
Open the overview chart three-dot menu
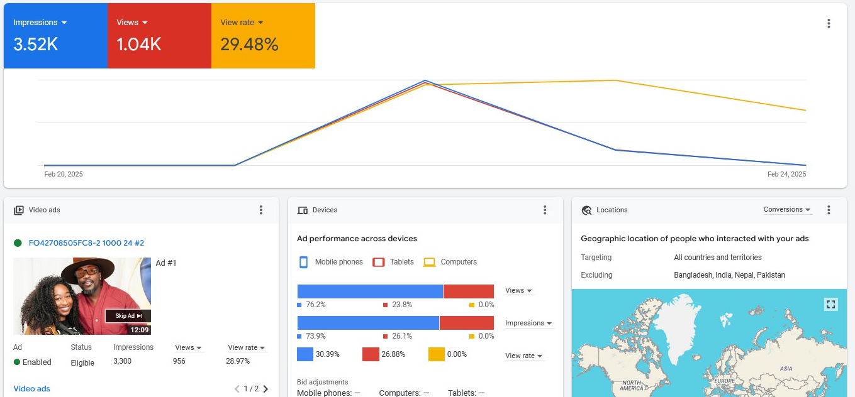pos(829,23)
